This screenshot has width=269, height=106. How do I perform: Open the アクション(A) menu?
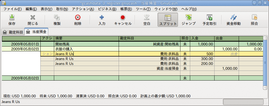83,9
